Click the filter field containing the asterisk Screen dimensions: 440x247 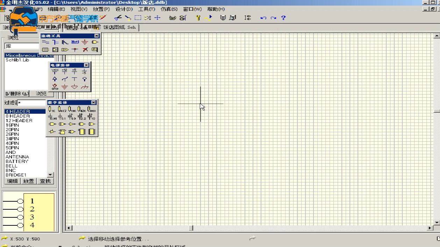click(x=32, y=103)
